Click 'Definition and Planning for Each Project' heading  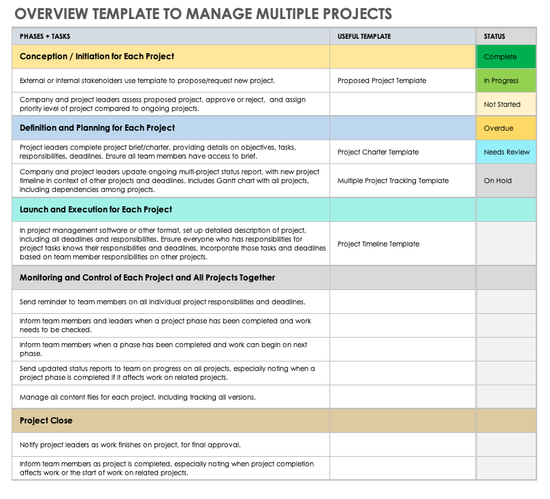(171, 128)
